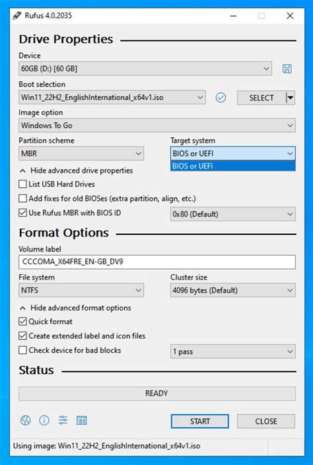Viewport: 313px width, 465px height.
Task: Toggle Create extended label and icon files
Action: pos(22,336)
